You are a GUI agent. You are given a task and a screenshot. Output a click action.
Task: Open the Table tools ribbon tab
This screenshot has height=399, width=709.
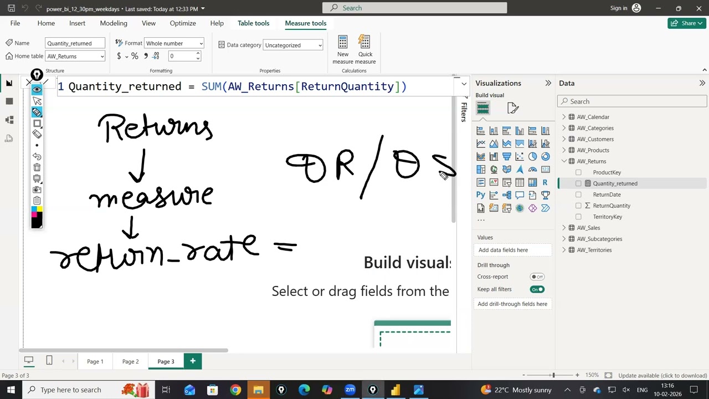pyautogui.click(x=253, y=23)
